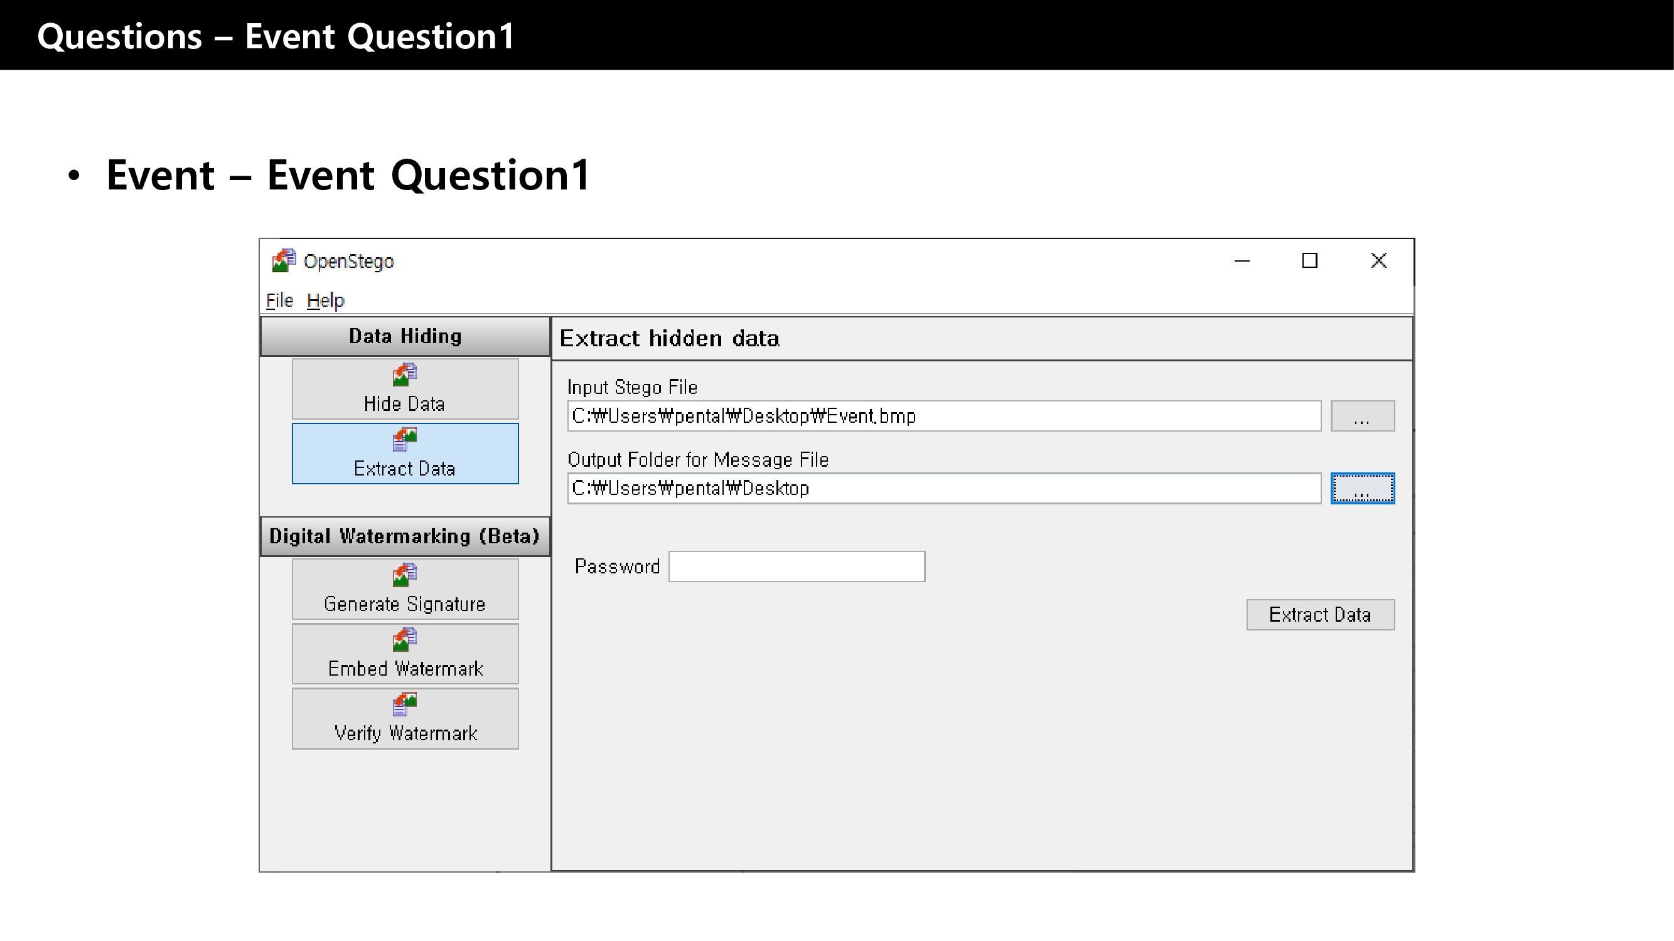Image resolution: width=1674 pixels, height=941 pixels.
Task: Select the Extract Data sidebar icon
Action: click(x=404, y=440)
